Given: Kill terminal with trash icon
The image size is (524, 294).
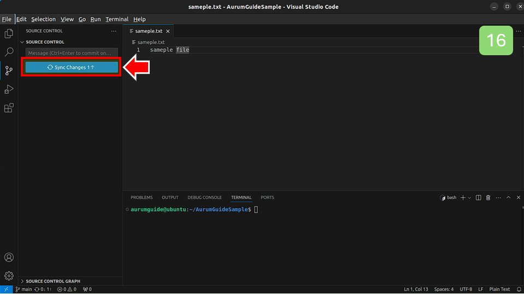Looking at the screenshot, I should click(488, 198).
